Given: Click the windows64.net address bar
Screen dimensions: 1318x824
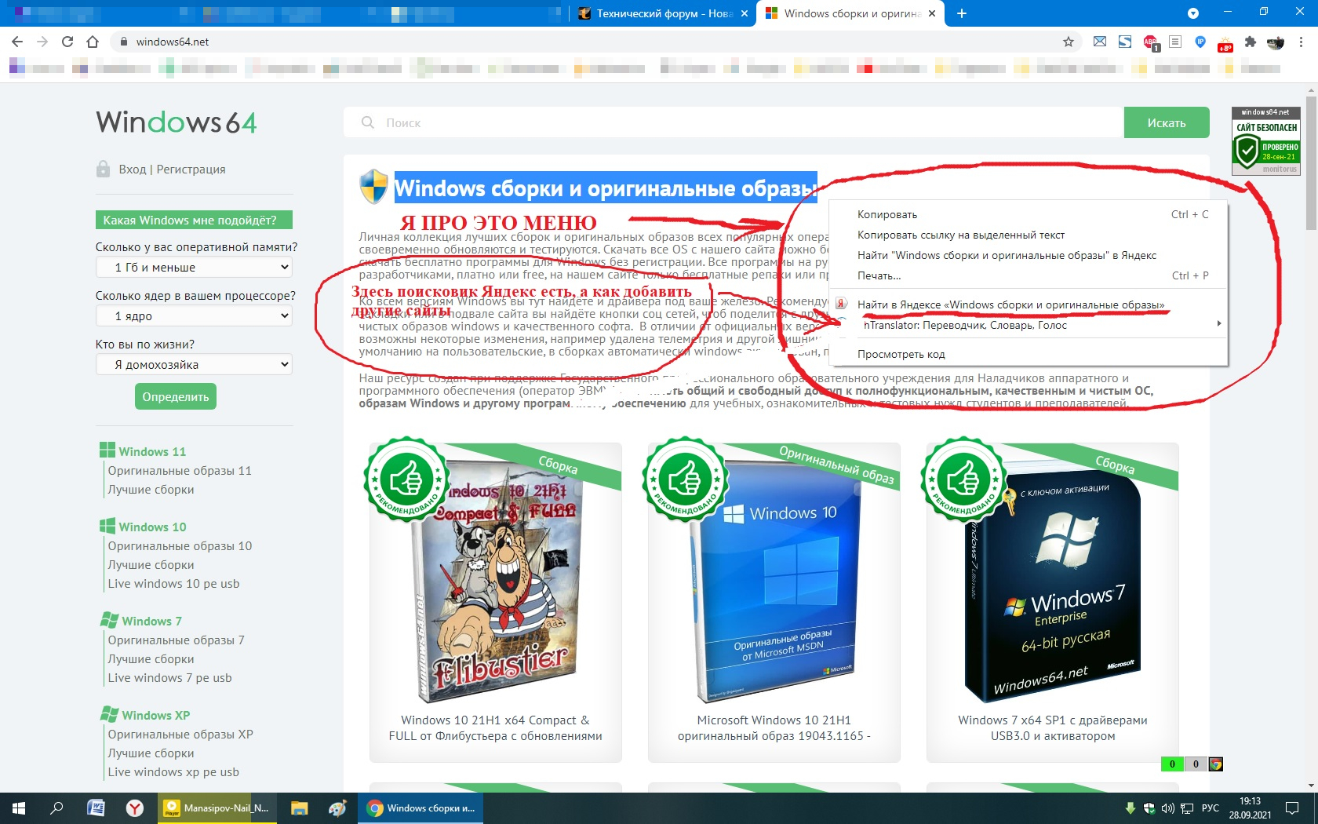Looking at the screenshot, I should [x=588, y=42].
